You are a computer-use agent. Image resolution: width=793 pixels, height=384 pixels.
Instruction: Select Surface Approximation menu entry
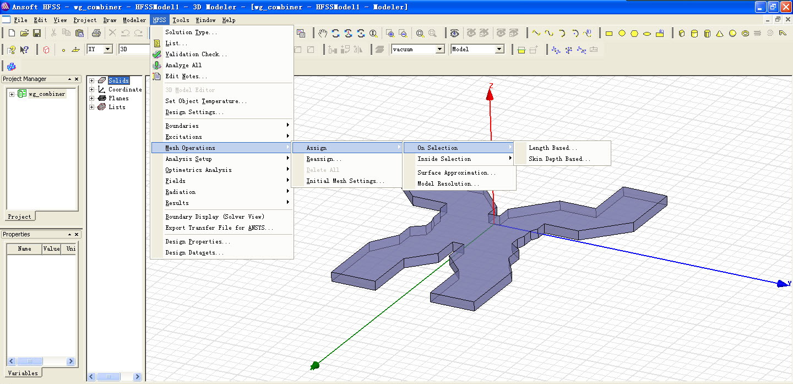click(x=459, y=172)
